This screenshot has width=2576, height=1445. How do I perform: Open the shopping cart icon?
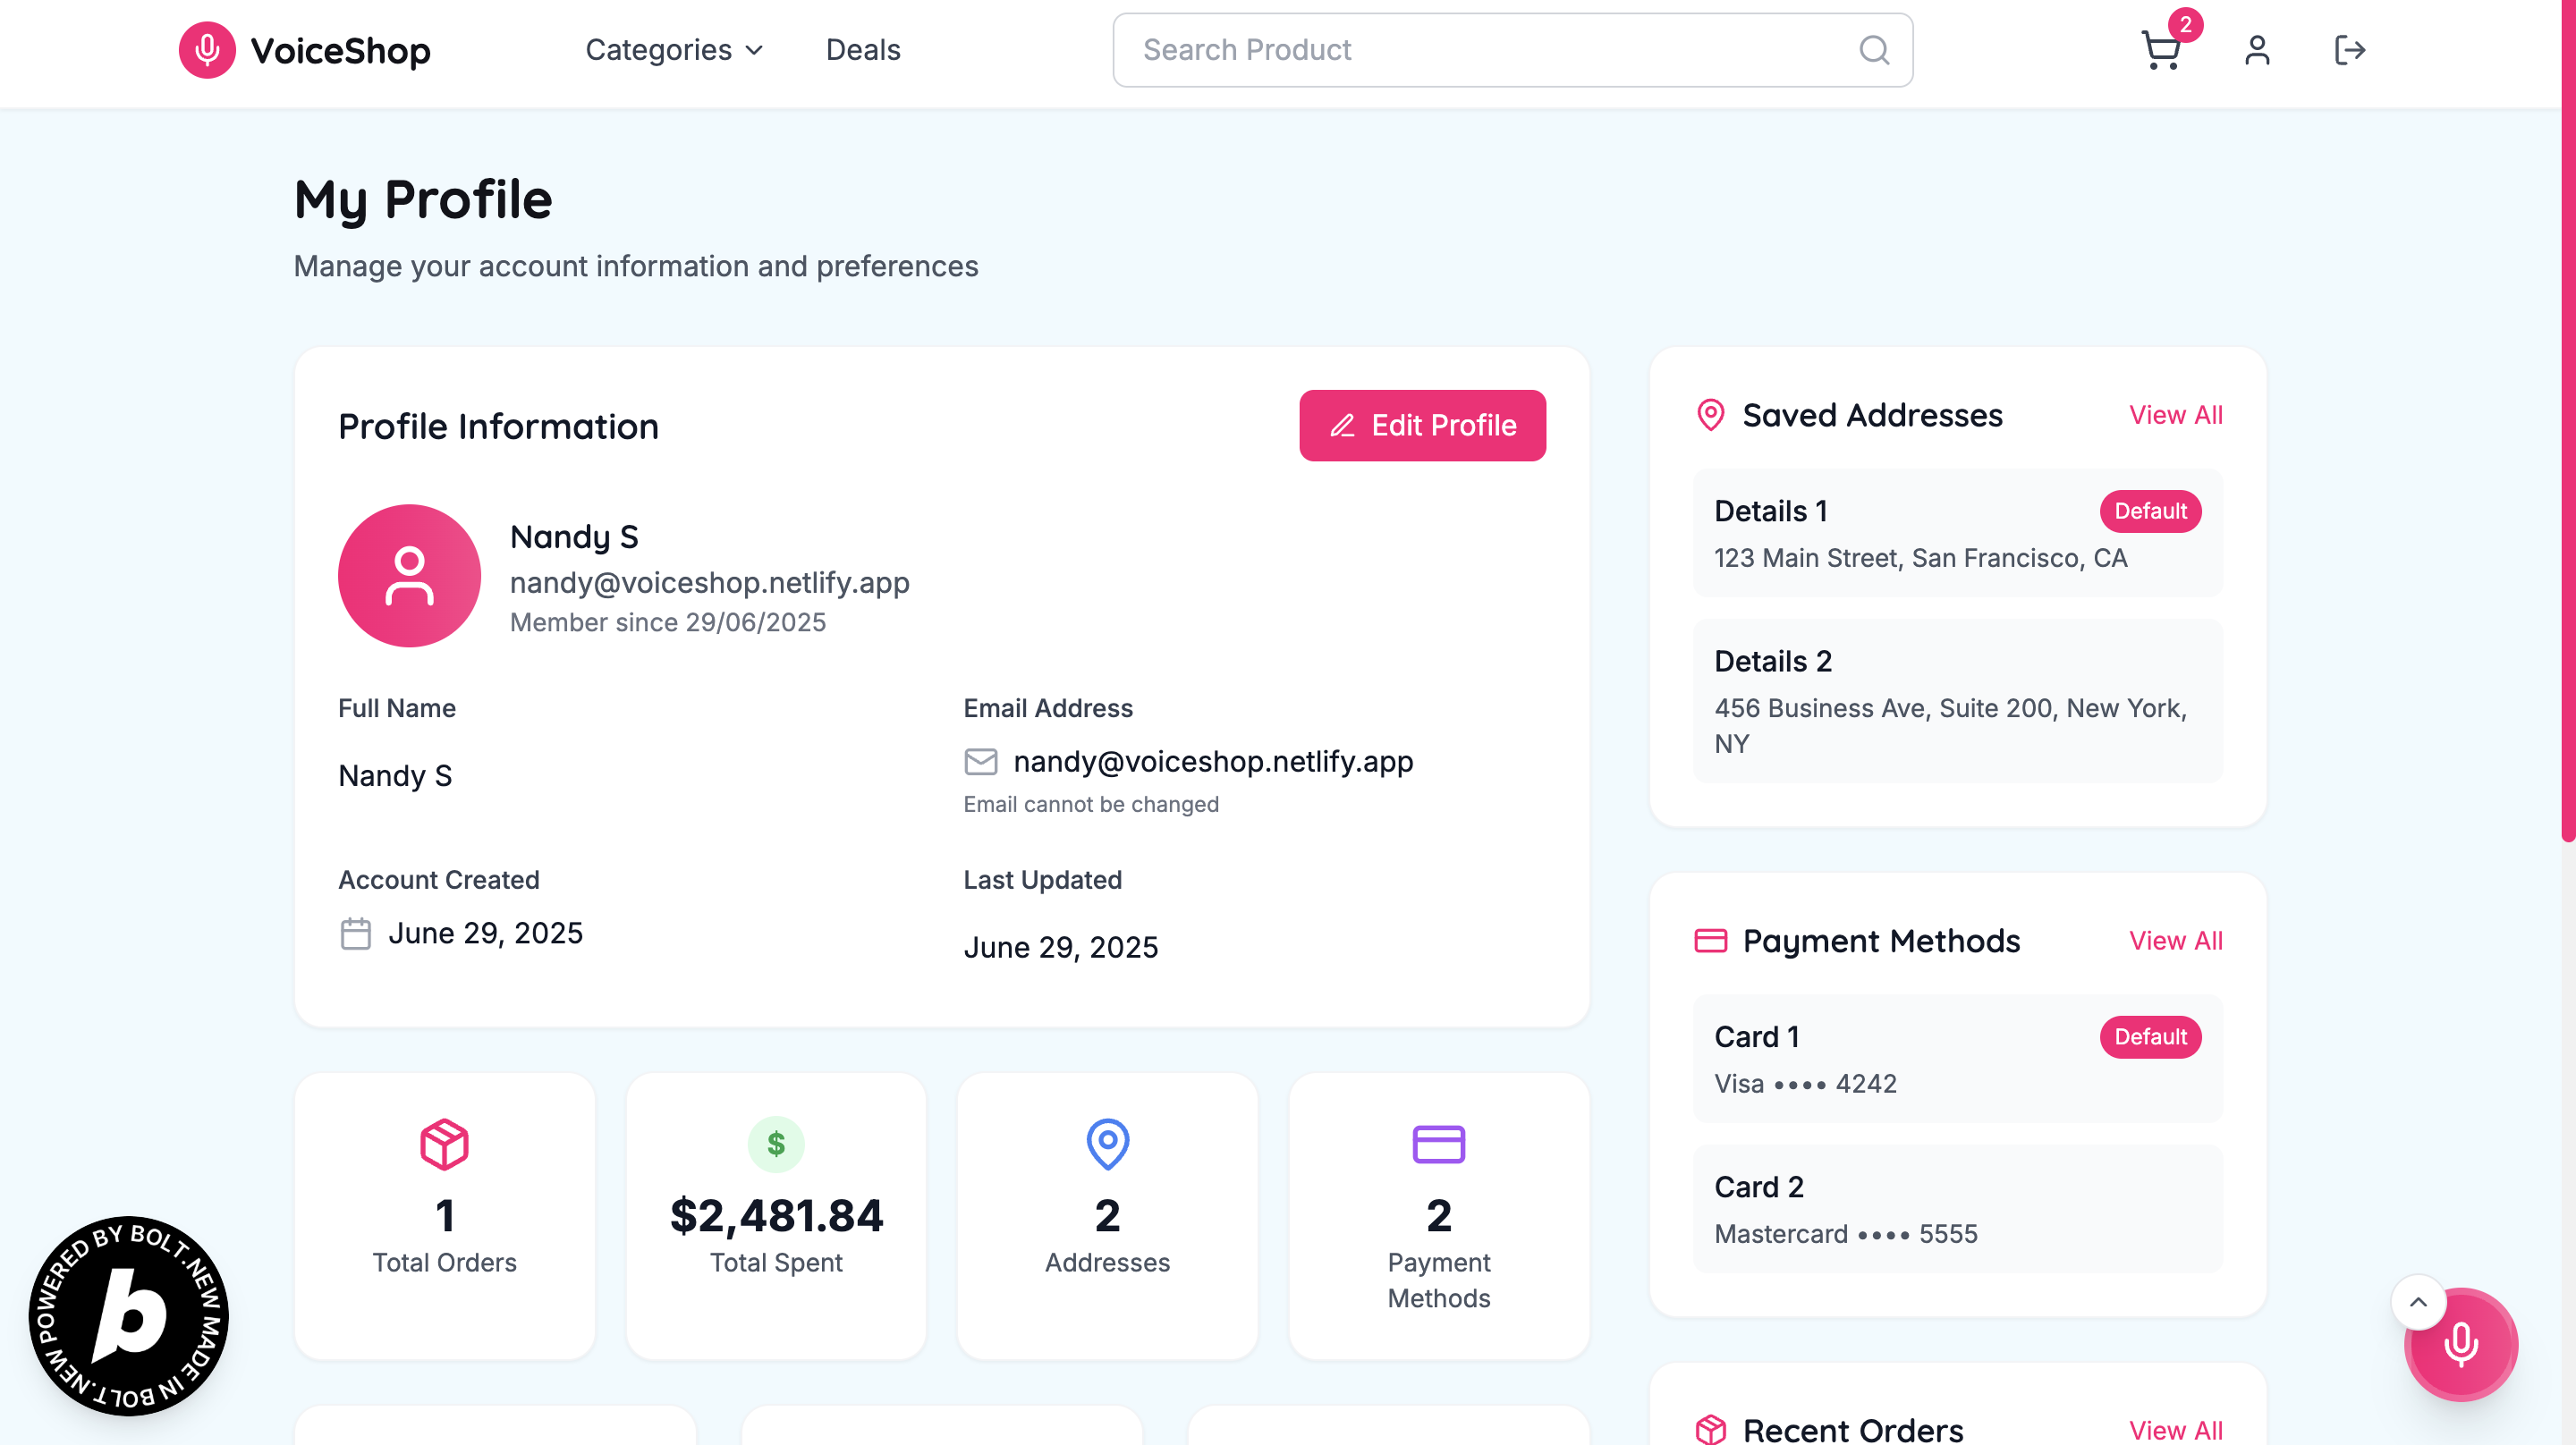2160,50
